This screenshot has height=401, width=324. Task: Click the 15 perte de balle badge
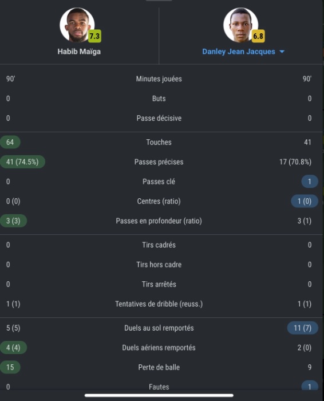click(x=10, y=367)
